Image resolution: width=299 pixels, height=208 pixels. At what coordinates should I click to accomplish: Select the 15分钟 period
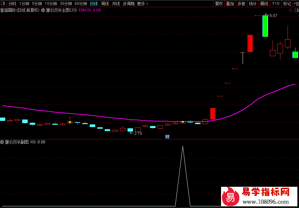51,4
